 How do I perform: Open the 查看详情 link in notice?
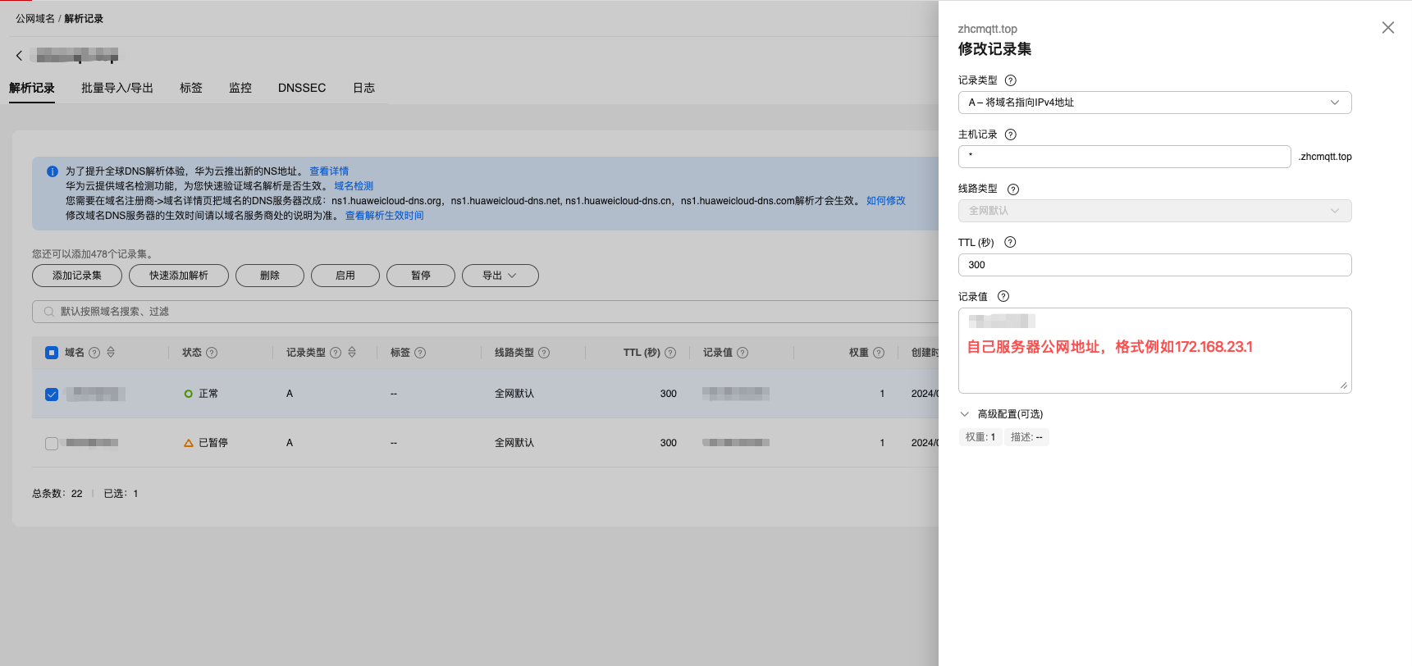(x=329, y=171)
